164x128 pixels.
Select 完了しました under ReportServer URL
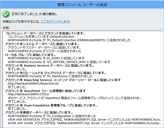(17, 87)
